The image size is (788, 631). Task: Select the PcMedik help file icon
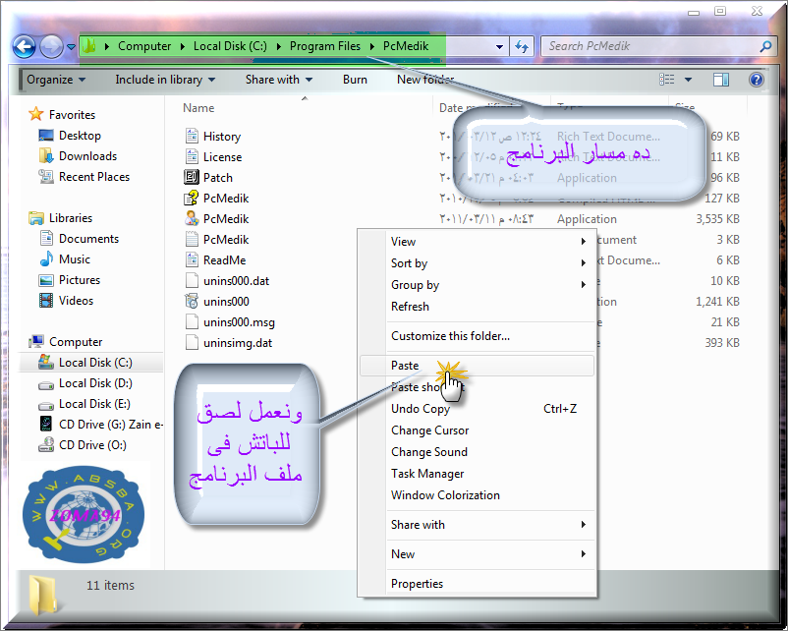191,199
